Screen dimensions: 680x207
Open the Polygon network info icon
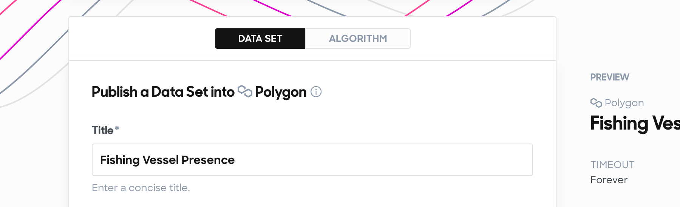point(316,92)
